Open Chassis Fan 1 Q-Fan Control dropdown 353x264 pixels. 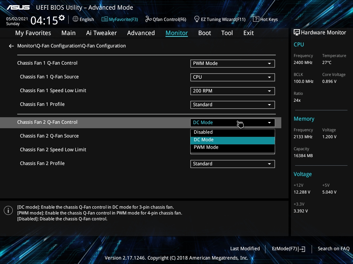(x=233, y=64)
